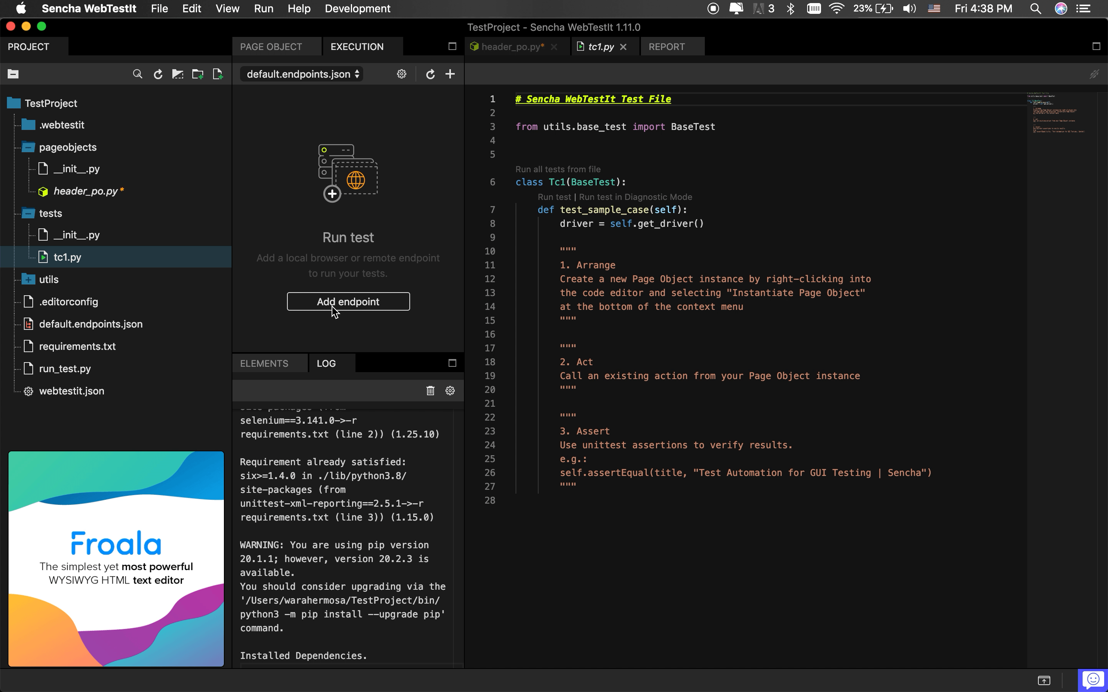Click Run test in Diagnostic Mode
The width and height of the screenshot is (1108, 692).
pyautogui.click(x=636, y=197)
